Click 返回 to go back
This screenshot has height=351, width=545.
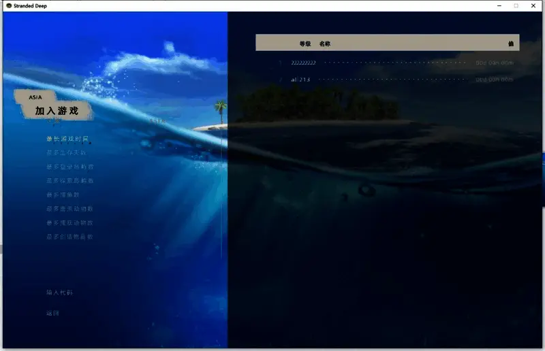tap(53, 313)
